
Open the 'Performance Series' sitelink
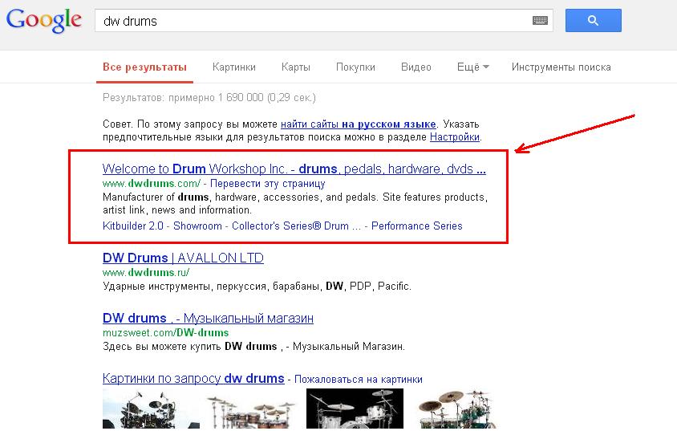(416, 226)
